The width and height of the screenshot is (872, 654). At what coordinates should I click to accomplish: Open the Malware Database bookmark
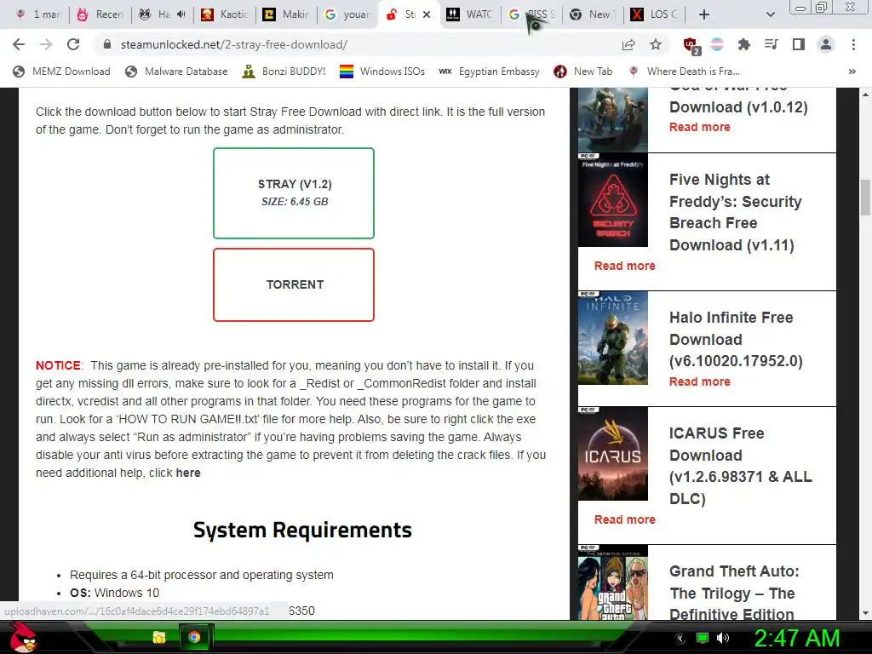click(177, 72)
